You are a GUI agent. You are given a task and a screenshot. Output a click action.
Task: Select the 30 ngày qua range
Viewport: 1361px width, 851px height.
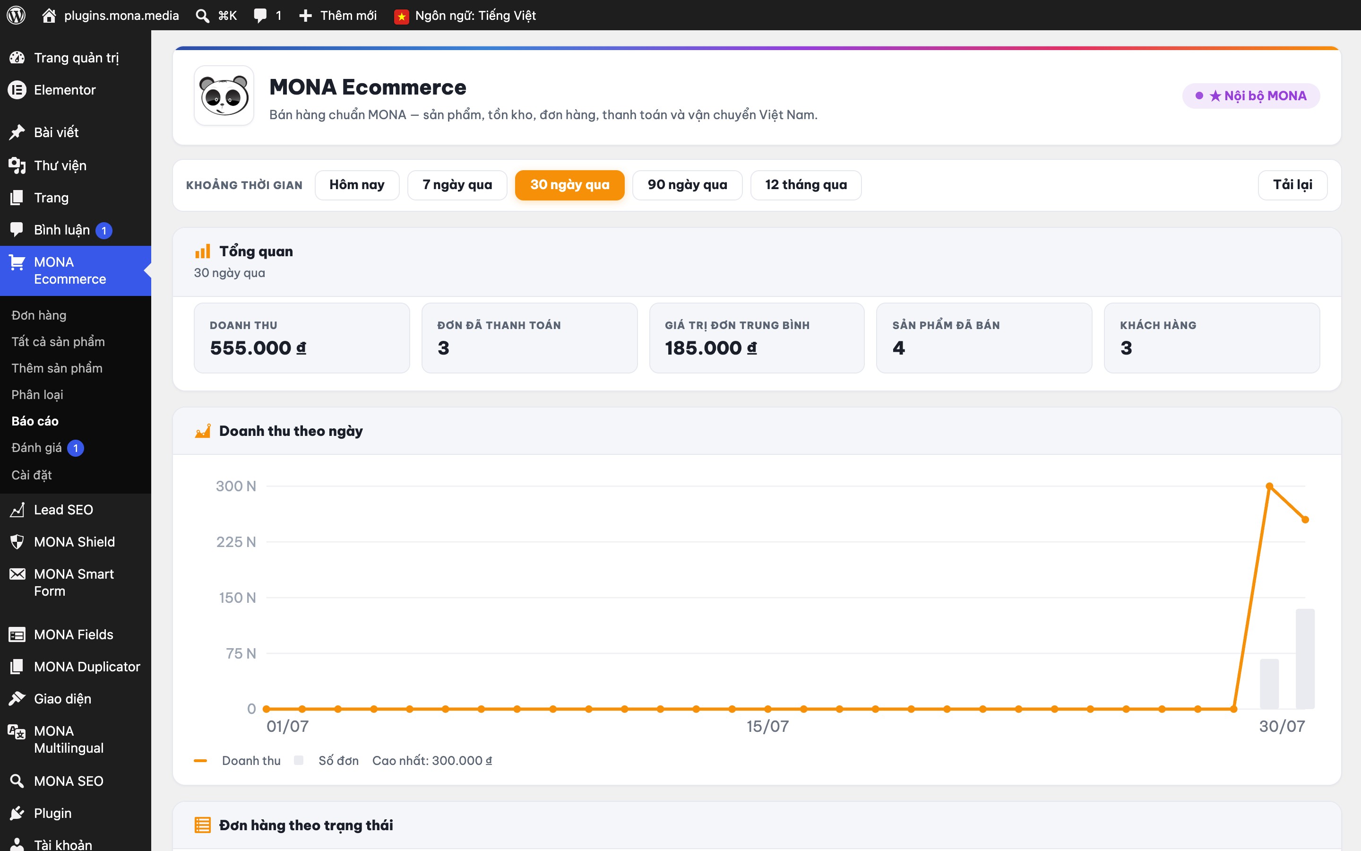pos(570,185)
